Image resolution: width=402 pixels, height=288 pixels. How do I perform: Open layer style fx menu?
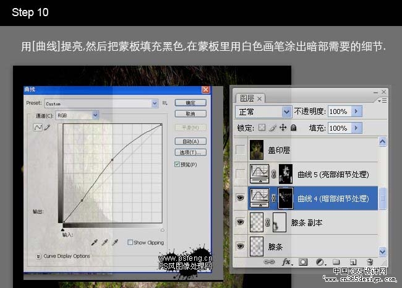pyautogui.click(x=286, y=262)
